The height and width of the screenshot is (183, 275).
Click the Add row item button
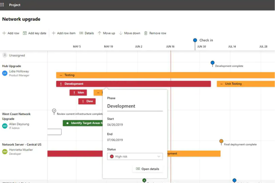[64, 33]
